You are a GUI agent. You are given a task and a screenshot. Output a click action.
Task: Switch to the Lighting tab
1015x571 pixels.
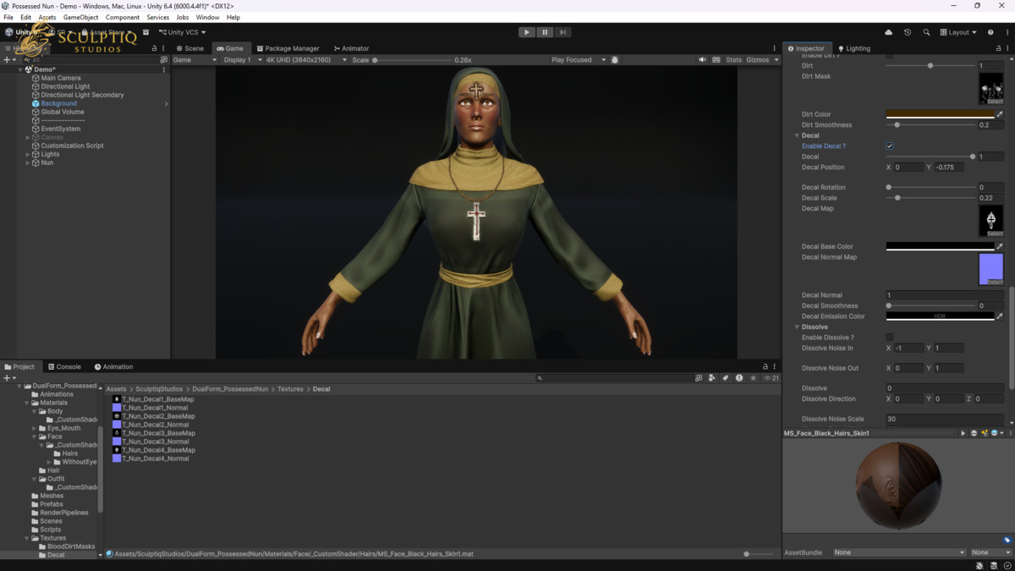pos(853,48)
